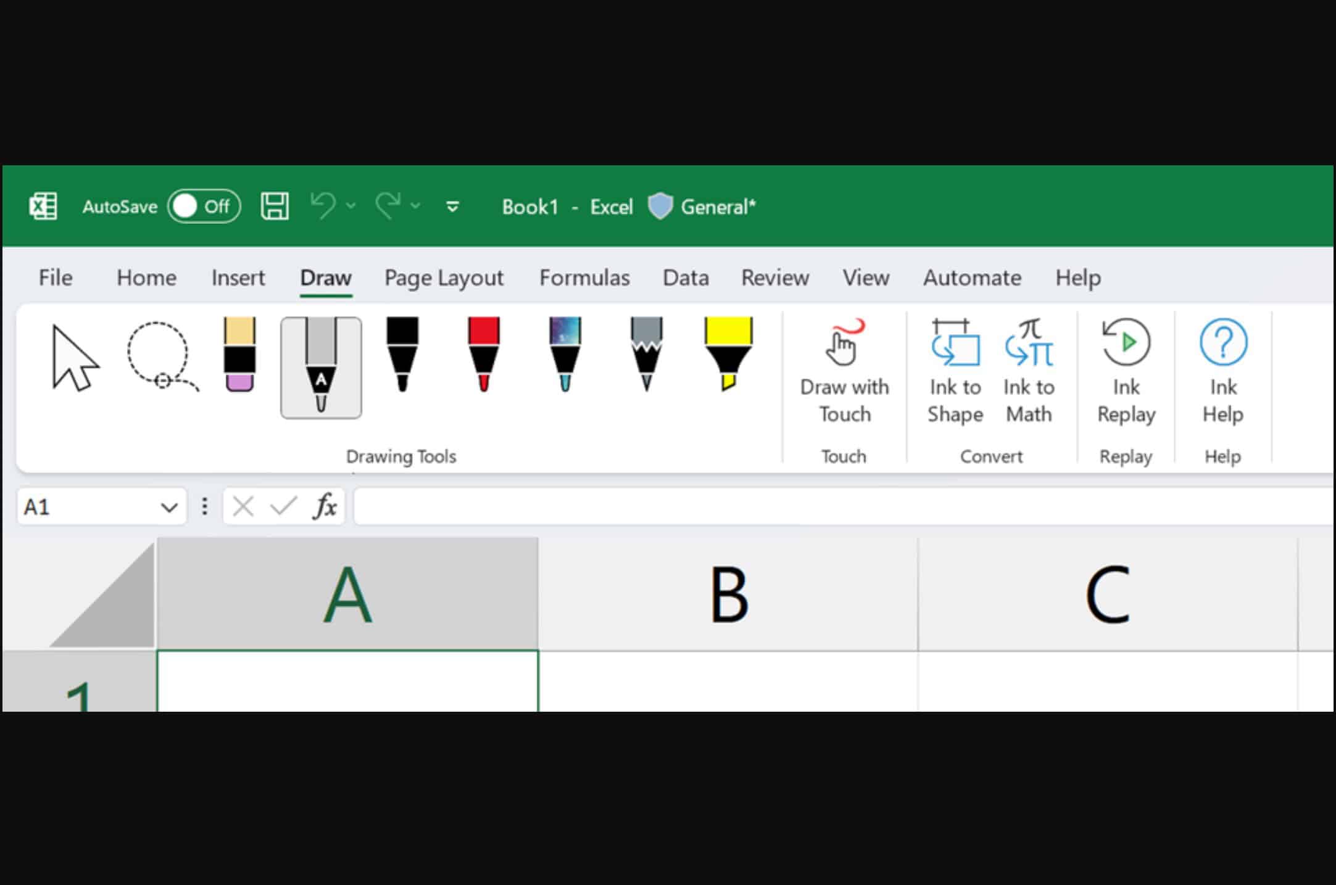Screen dimensions: 1336x885
Task: Select the yellow highlighter pen
Action: pos(729,361)
